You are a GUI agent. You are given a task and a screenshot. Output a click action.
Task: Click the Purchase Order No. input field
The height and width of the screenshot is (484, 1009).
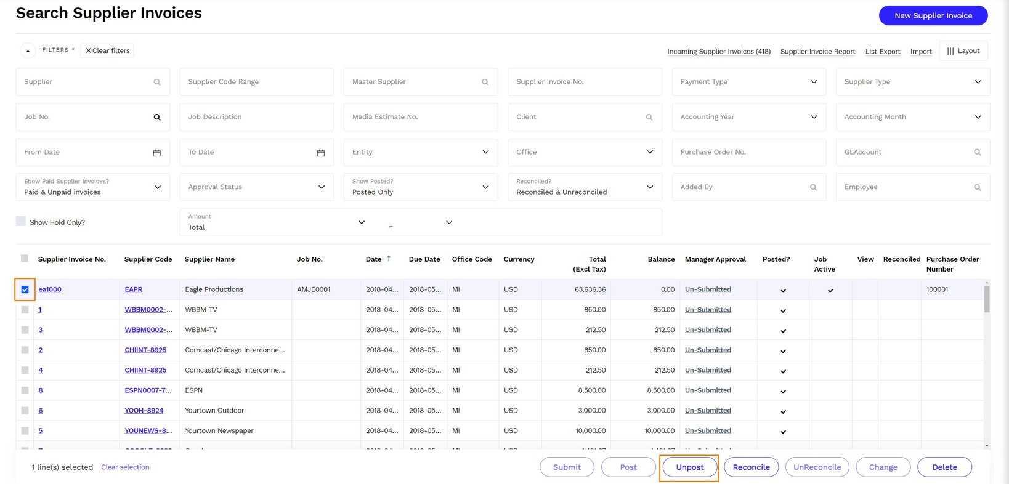pos(749,152)
